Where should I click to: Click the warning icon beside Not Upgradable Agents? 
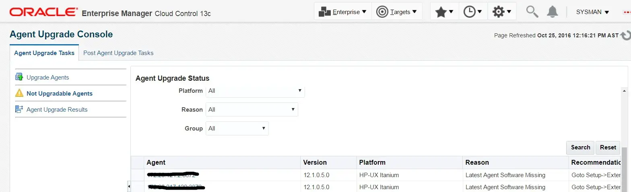click(x=19, y=93)
